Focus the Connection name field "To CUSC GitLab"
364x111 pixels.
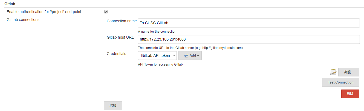249,23
